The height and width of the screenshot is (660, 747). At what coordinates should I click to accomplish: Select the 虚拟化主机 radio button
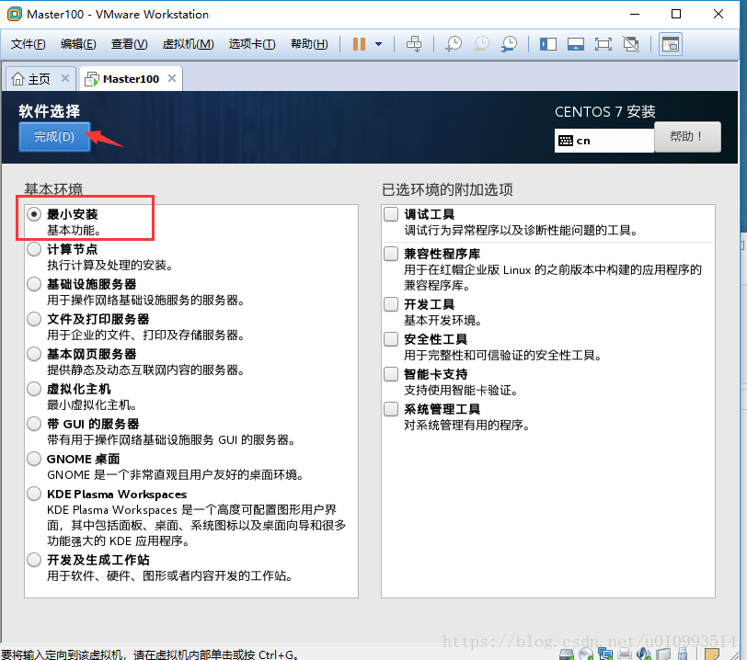coord(34,389)
